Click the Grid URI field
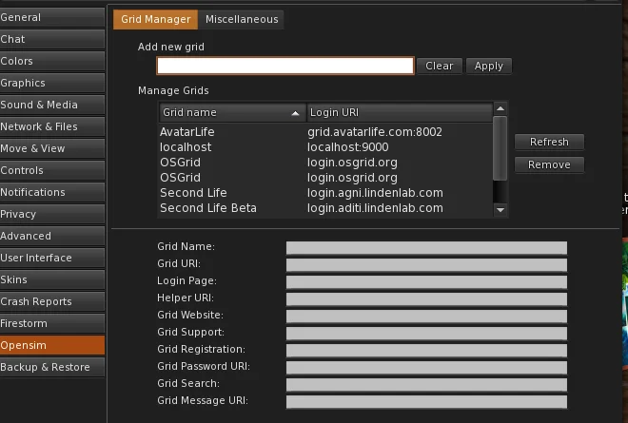Screen dimensions: 628x423 coord(426,264)
